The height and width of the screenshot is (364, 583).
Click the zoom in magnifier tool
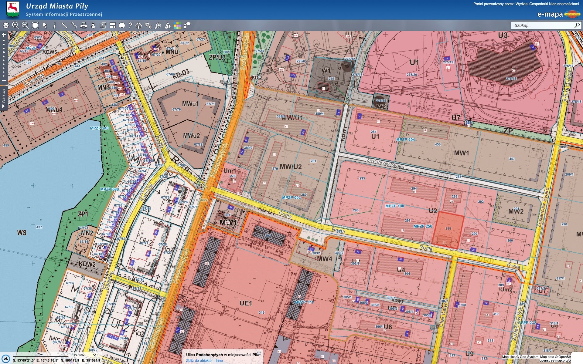15,25
